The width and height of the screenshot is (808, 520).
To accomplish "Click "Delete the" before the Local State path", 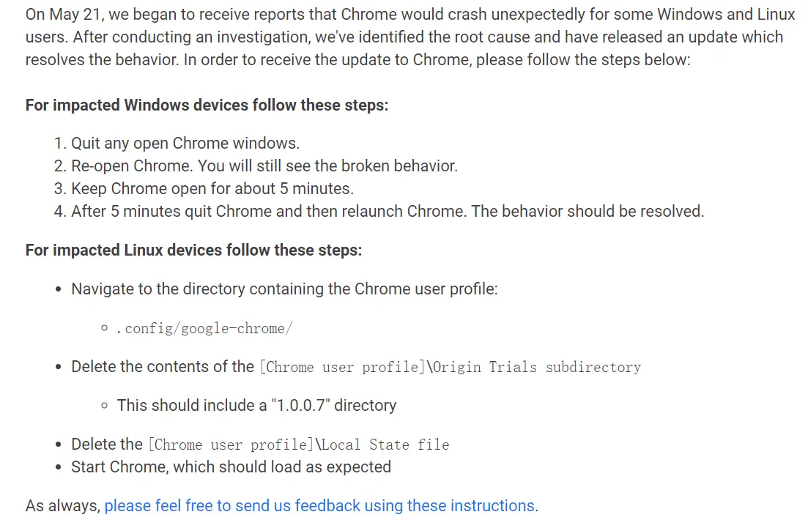I will pos(107,445).
